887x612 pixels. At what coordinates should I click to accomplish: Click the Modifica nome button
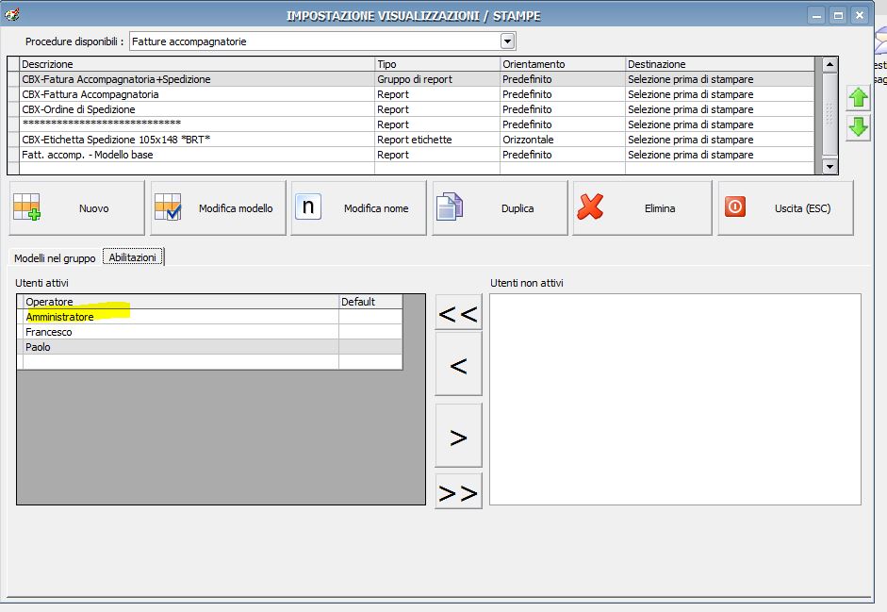[x=358, y=207]
